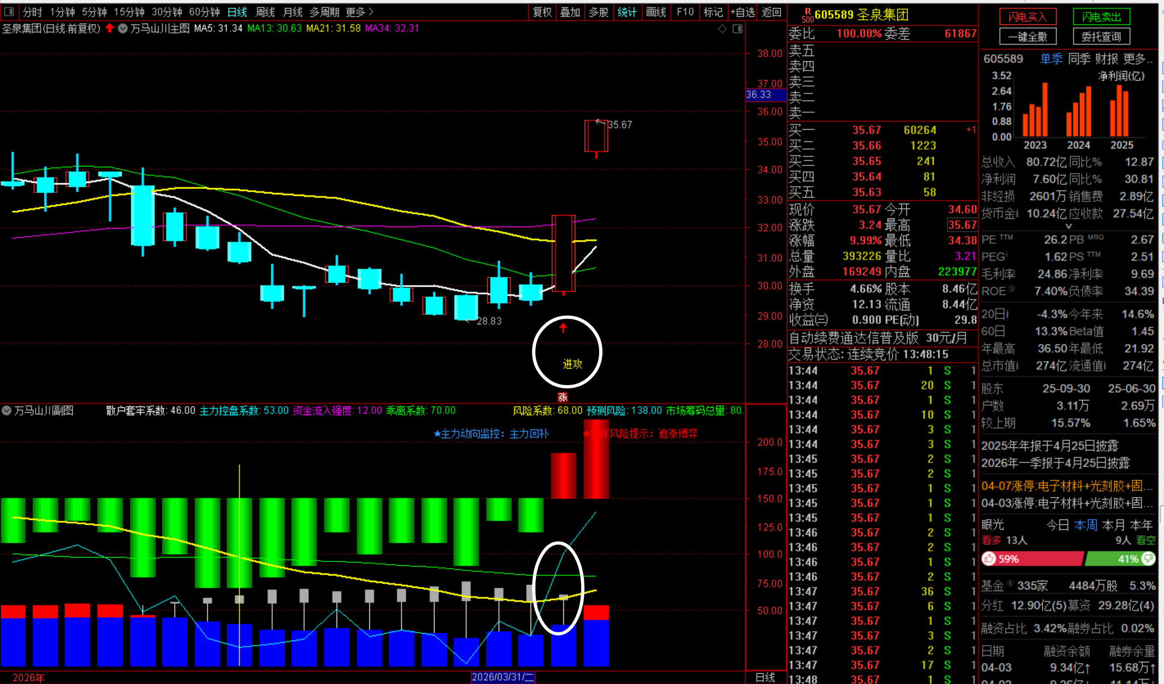Image resolution: width=1164 pixels, height=684 pixels.
Task: Click the red up-arrow next to 圣泉集团
Action: (x=110, y=28)
